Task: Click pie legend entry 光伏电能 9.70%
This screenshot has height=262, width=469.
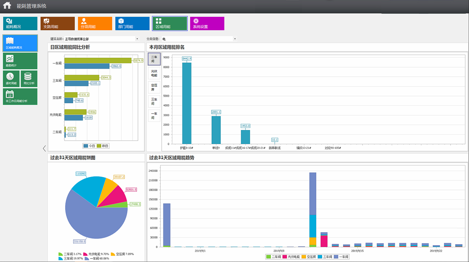Action: click(x=96, y=254)
